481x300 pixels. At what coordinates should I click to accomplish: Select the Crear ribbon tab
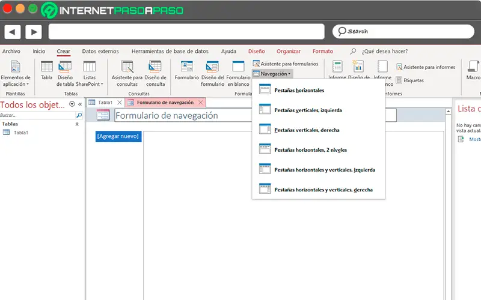64,51
